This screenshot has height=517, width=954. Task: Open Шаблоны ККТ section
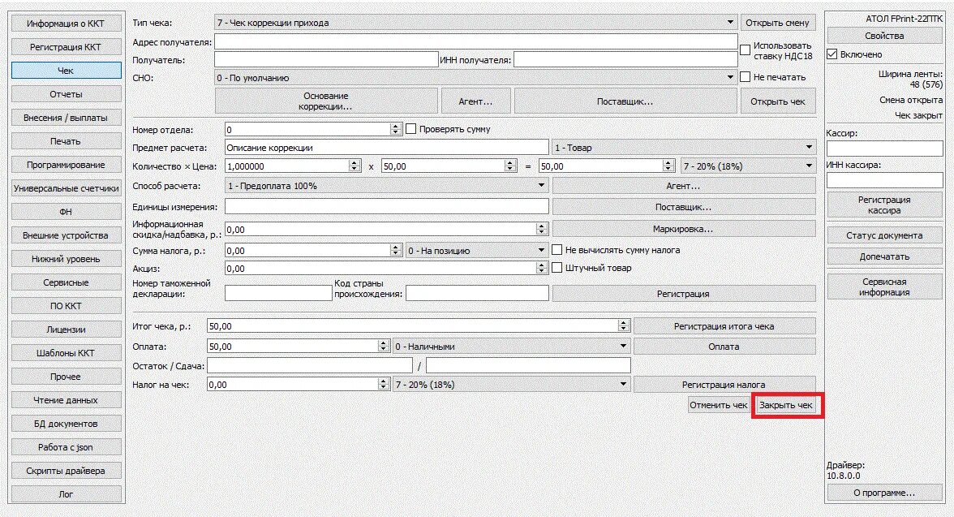66,353
